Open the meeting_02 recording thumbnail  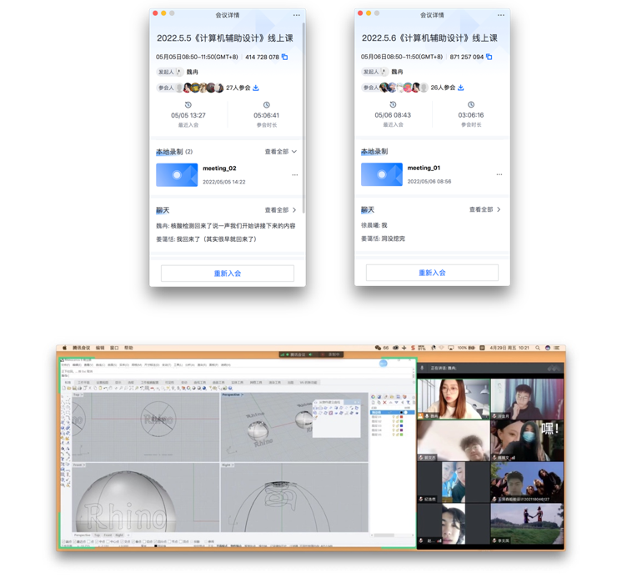point(177,174)
